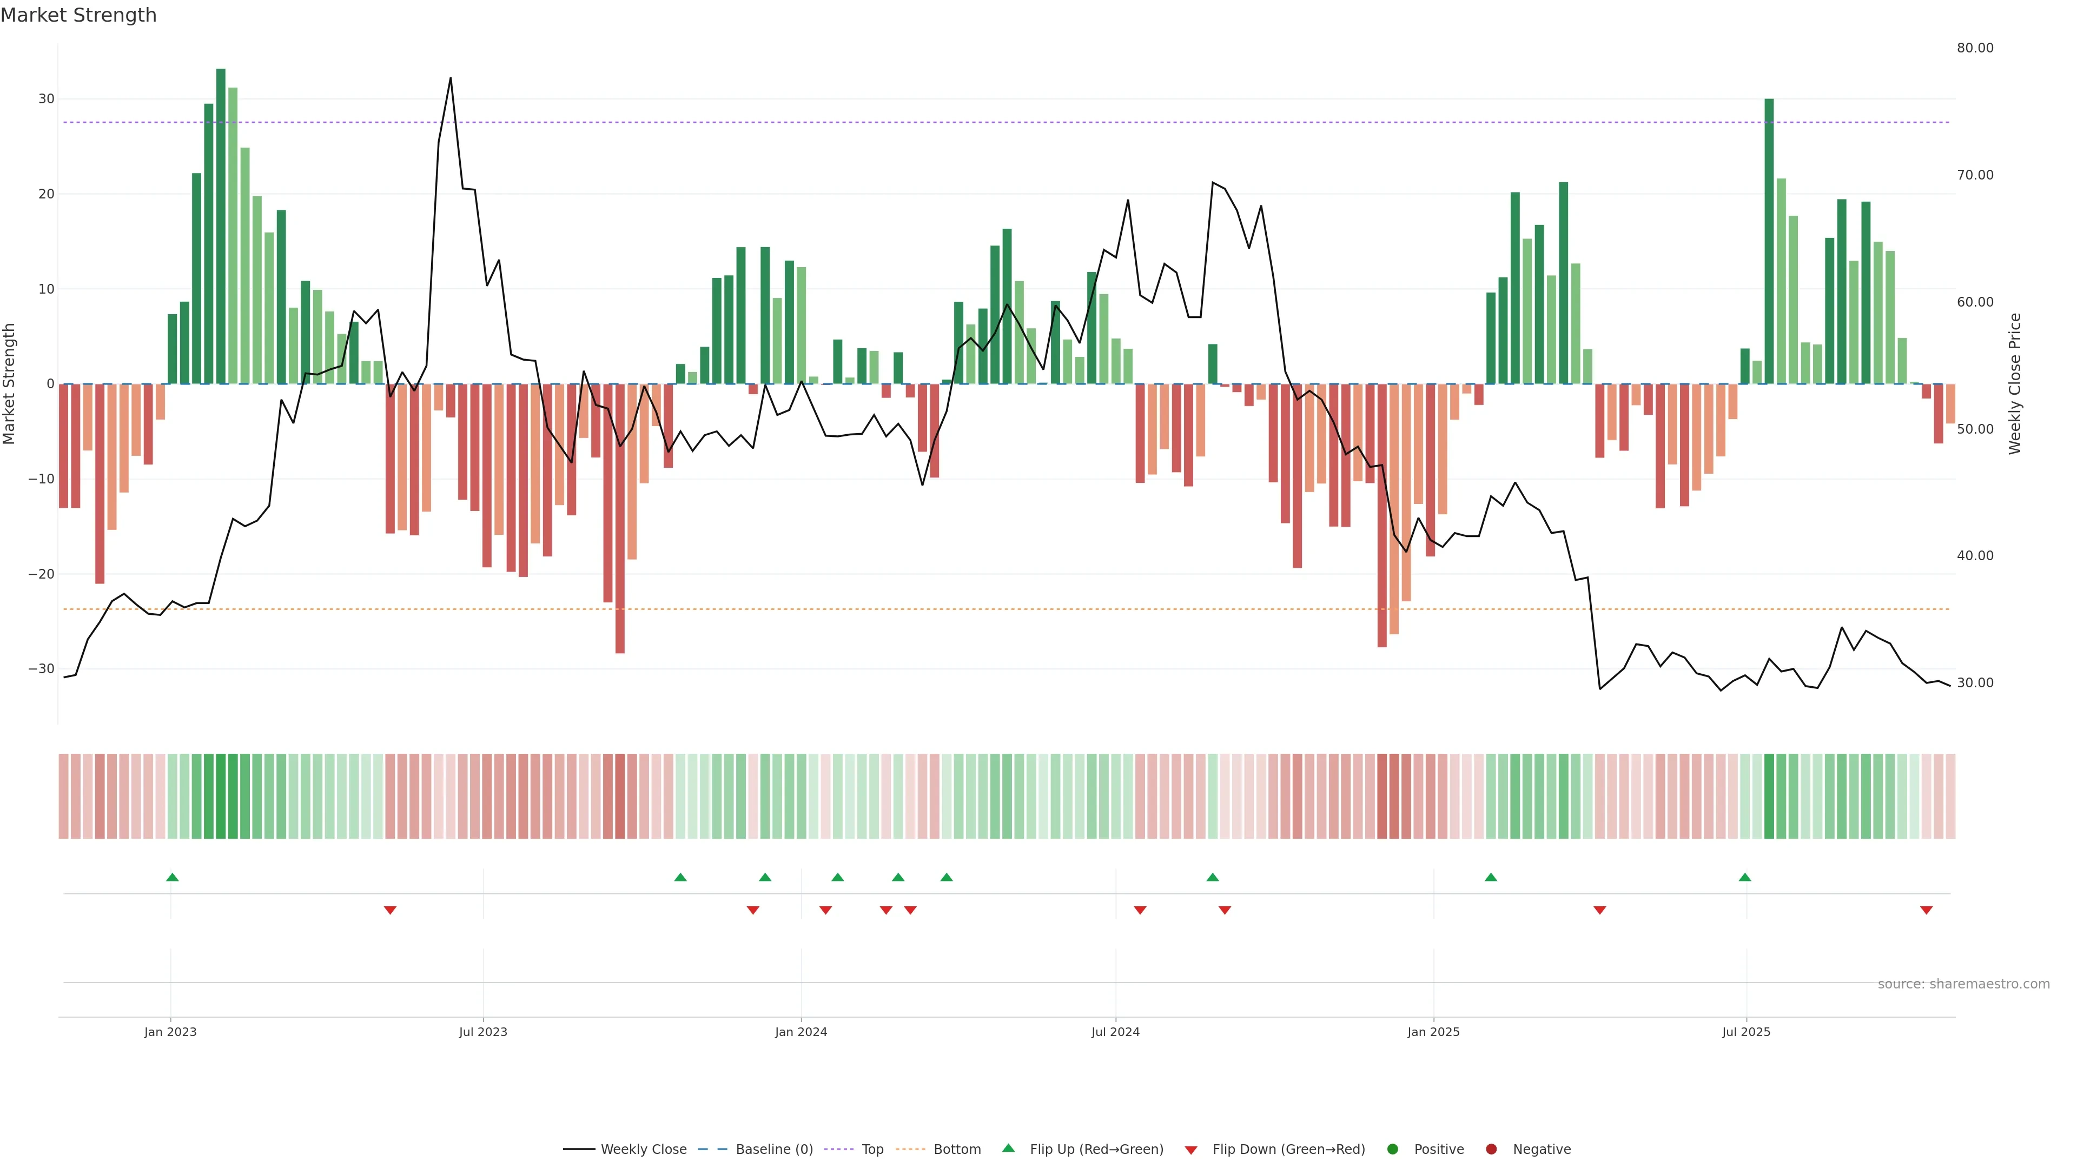The width and height of the screenshot is (2077, 1168).
Task: Click the Market Strength chart title
Action: point(78,15)
